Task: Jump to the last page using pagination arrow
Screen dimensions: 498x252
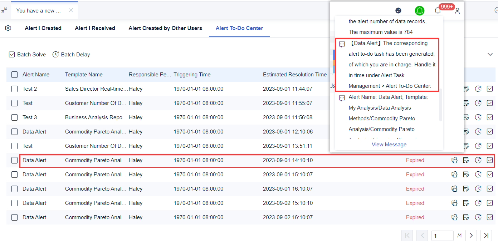Action: [x=486, y=236]
